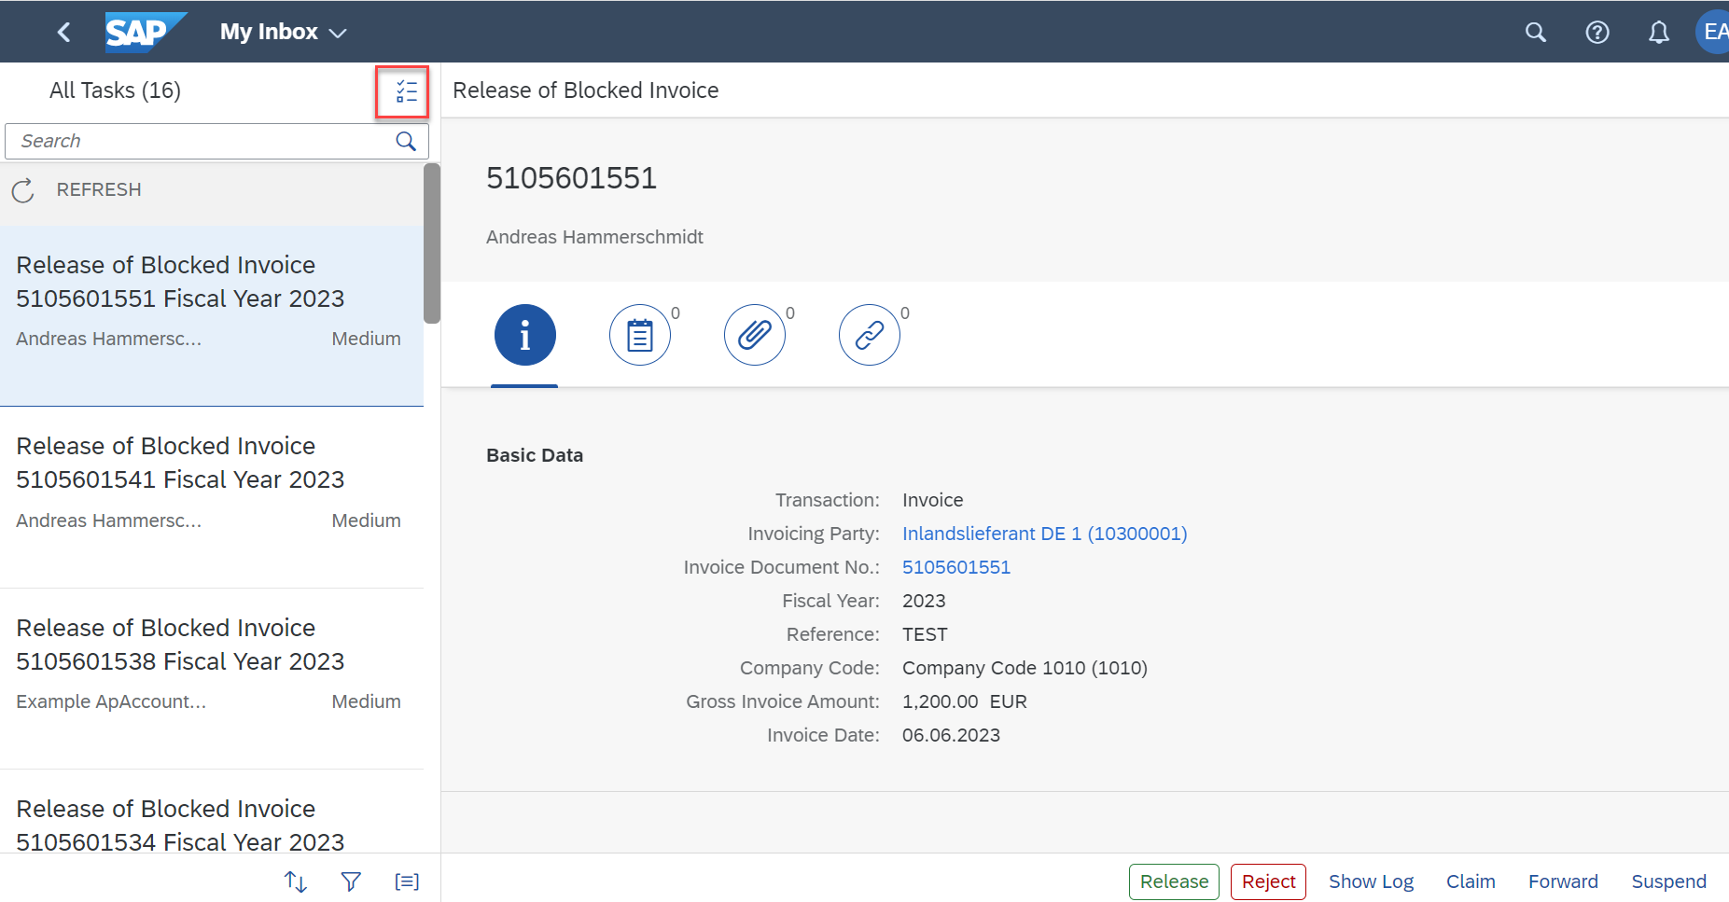Image resolution: width=1729 pixels, height=902 pixels.
Task: Switch to the Information tab
Action: coord(524,335)
